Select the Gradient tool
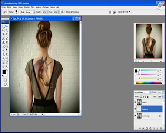Screen dimensions: 166x133 [x=7, y=46]
